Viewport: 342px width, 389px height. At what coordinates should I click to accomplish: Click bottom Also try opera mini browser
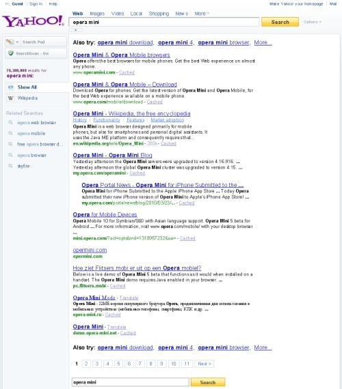click(x=224, y=348)
